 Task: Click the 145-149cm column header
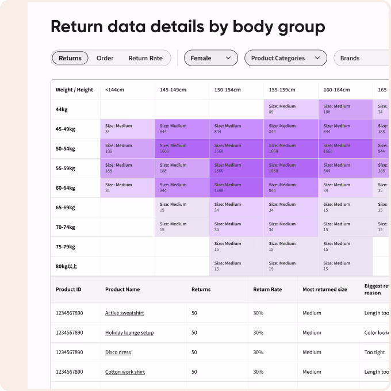pos(173,90)
